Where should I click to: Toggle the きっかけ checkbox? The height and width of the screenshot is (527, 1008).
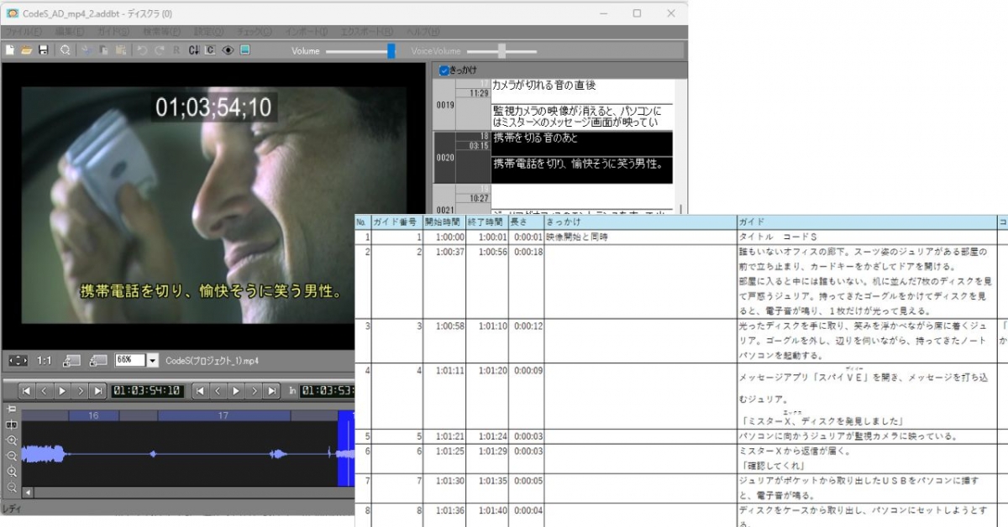point(444,71)
